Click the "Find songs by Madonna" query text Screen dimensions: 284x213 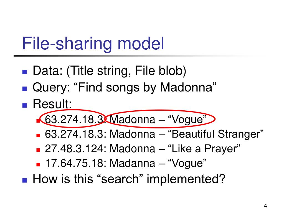point(147,88)
